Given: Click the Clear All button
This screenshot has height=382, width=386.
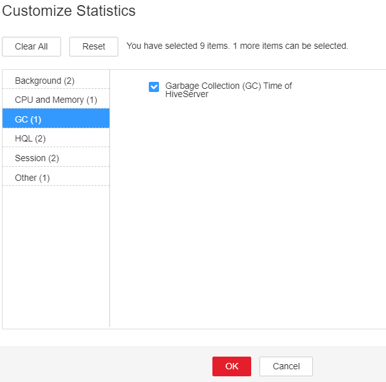Looking at the screenshot, I should coord(32,47).
